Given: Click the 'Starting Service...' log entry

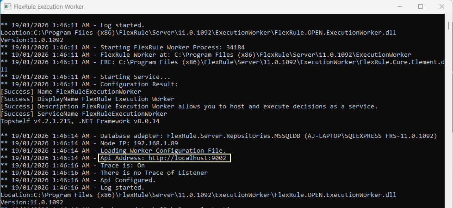Looking at the screenshot, I should click(x=86, y=77).
